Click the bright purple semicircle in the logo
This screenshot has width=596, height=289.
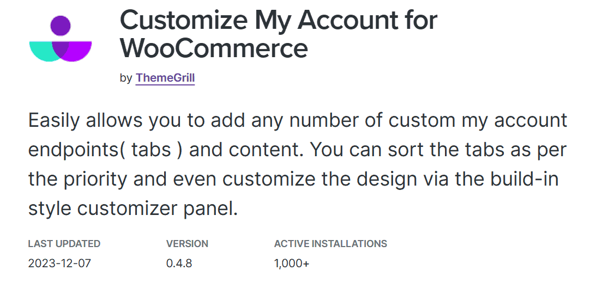coord(80,52)
